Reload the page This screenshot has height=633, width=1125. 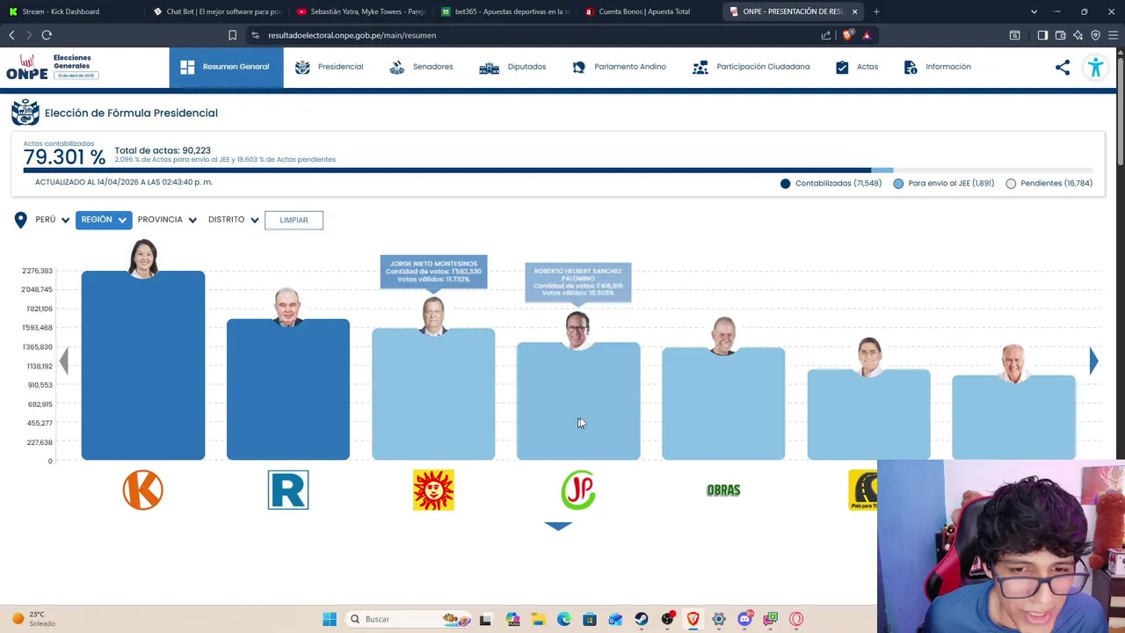[47, 35]
